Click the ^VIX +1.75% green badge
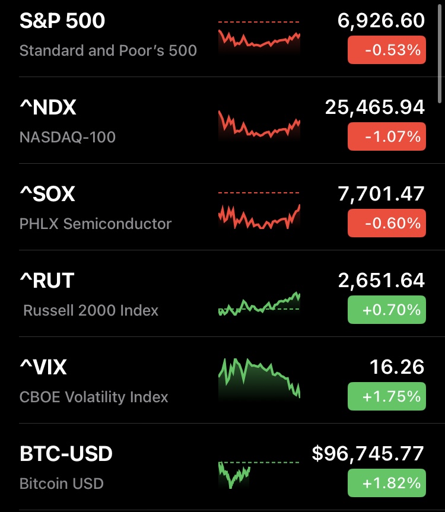Screen dimensions: 445x512 point(386,396)
